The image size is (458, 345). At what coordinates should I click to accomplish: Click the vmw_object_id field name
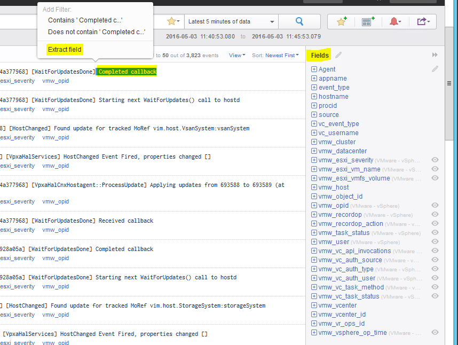coord(340,197)
